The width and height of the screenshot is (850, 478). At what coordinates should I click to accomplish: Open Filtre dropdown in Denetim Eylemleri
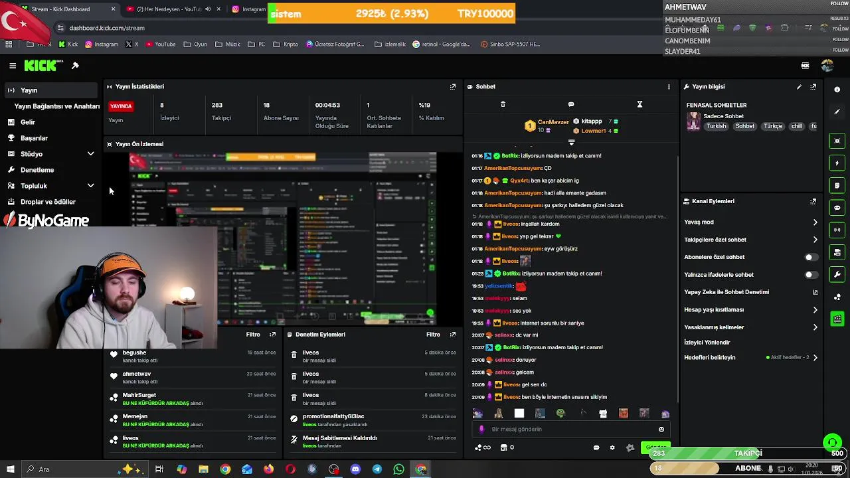[x=433, y=335]
